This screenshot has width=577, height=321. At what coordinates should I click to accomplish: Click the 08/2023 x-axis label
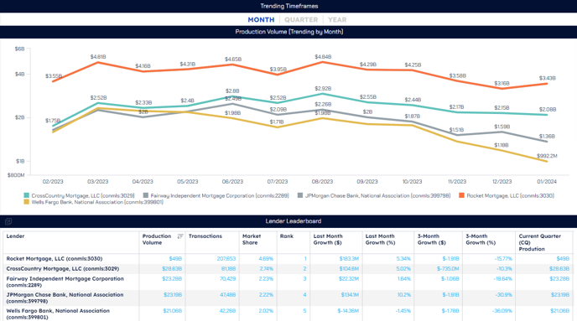322,182
